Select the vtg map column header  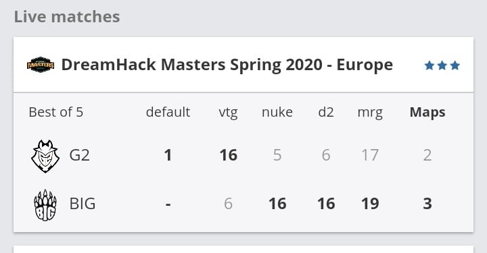tap(229, 112)
